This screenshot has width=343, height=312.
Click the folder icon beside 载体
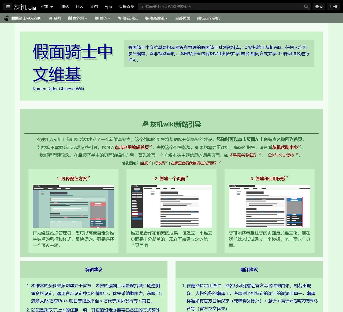tap(97, 18)
